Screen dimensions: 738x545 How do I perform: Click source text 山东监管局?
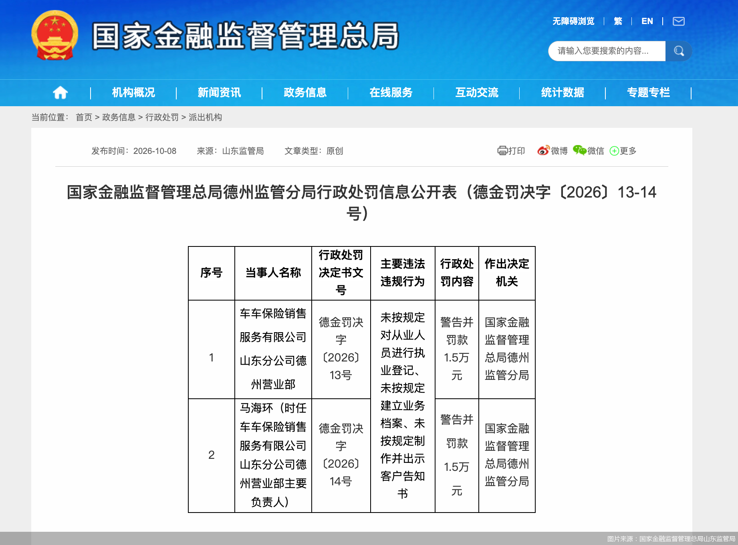[243, 151]
